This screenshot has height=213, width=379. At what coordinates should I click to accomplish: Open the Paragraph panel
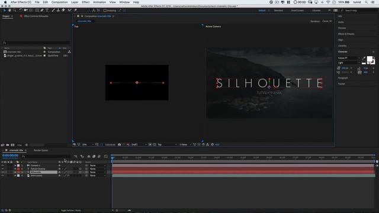[343, 78]
